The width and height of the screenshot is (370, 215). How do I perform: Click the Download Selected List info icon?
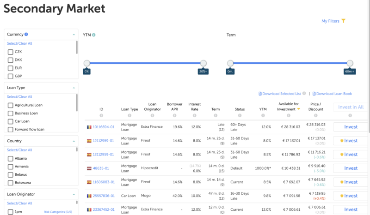(x=304, y=94)
